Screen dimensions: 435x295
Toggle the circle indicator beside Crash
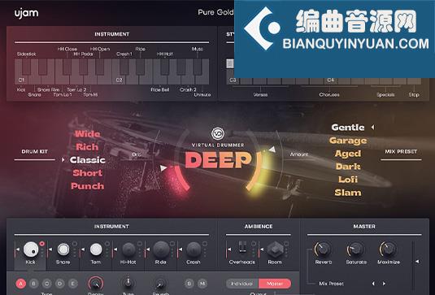point(205,244)
